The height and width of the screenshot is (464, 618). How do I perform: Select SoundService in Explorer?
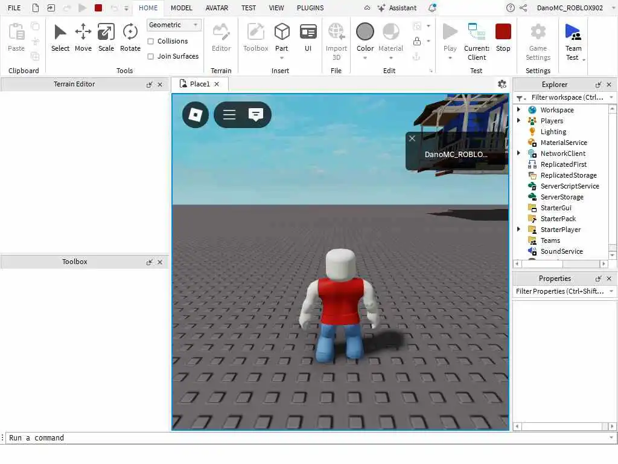tap(561, 251)
